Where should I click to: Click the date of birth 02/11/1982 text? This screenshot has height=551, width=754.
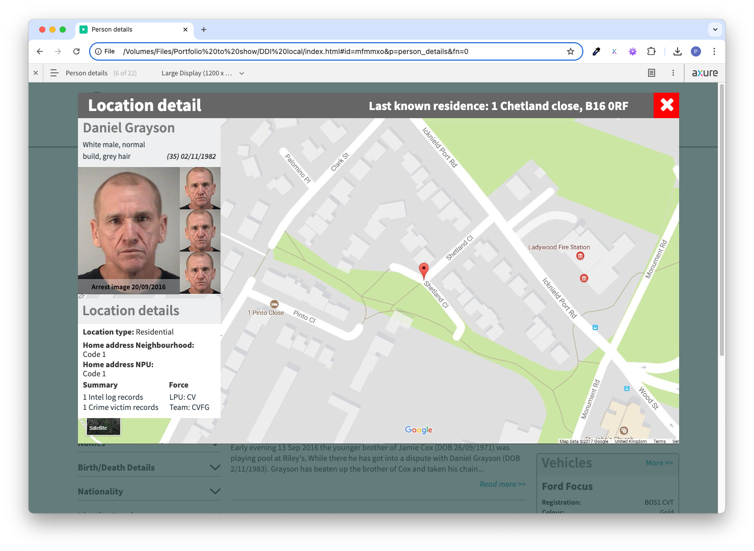198,156
